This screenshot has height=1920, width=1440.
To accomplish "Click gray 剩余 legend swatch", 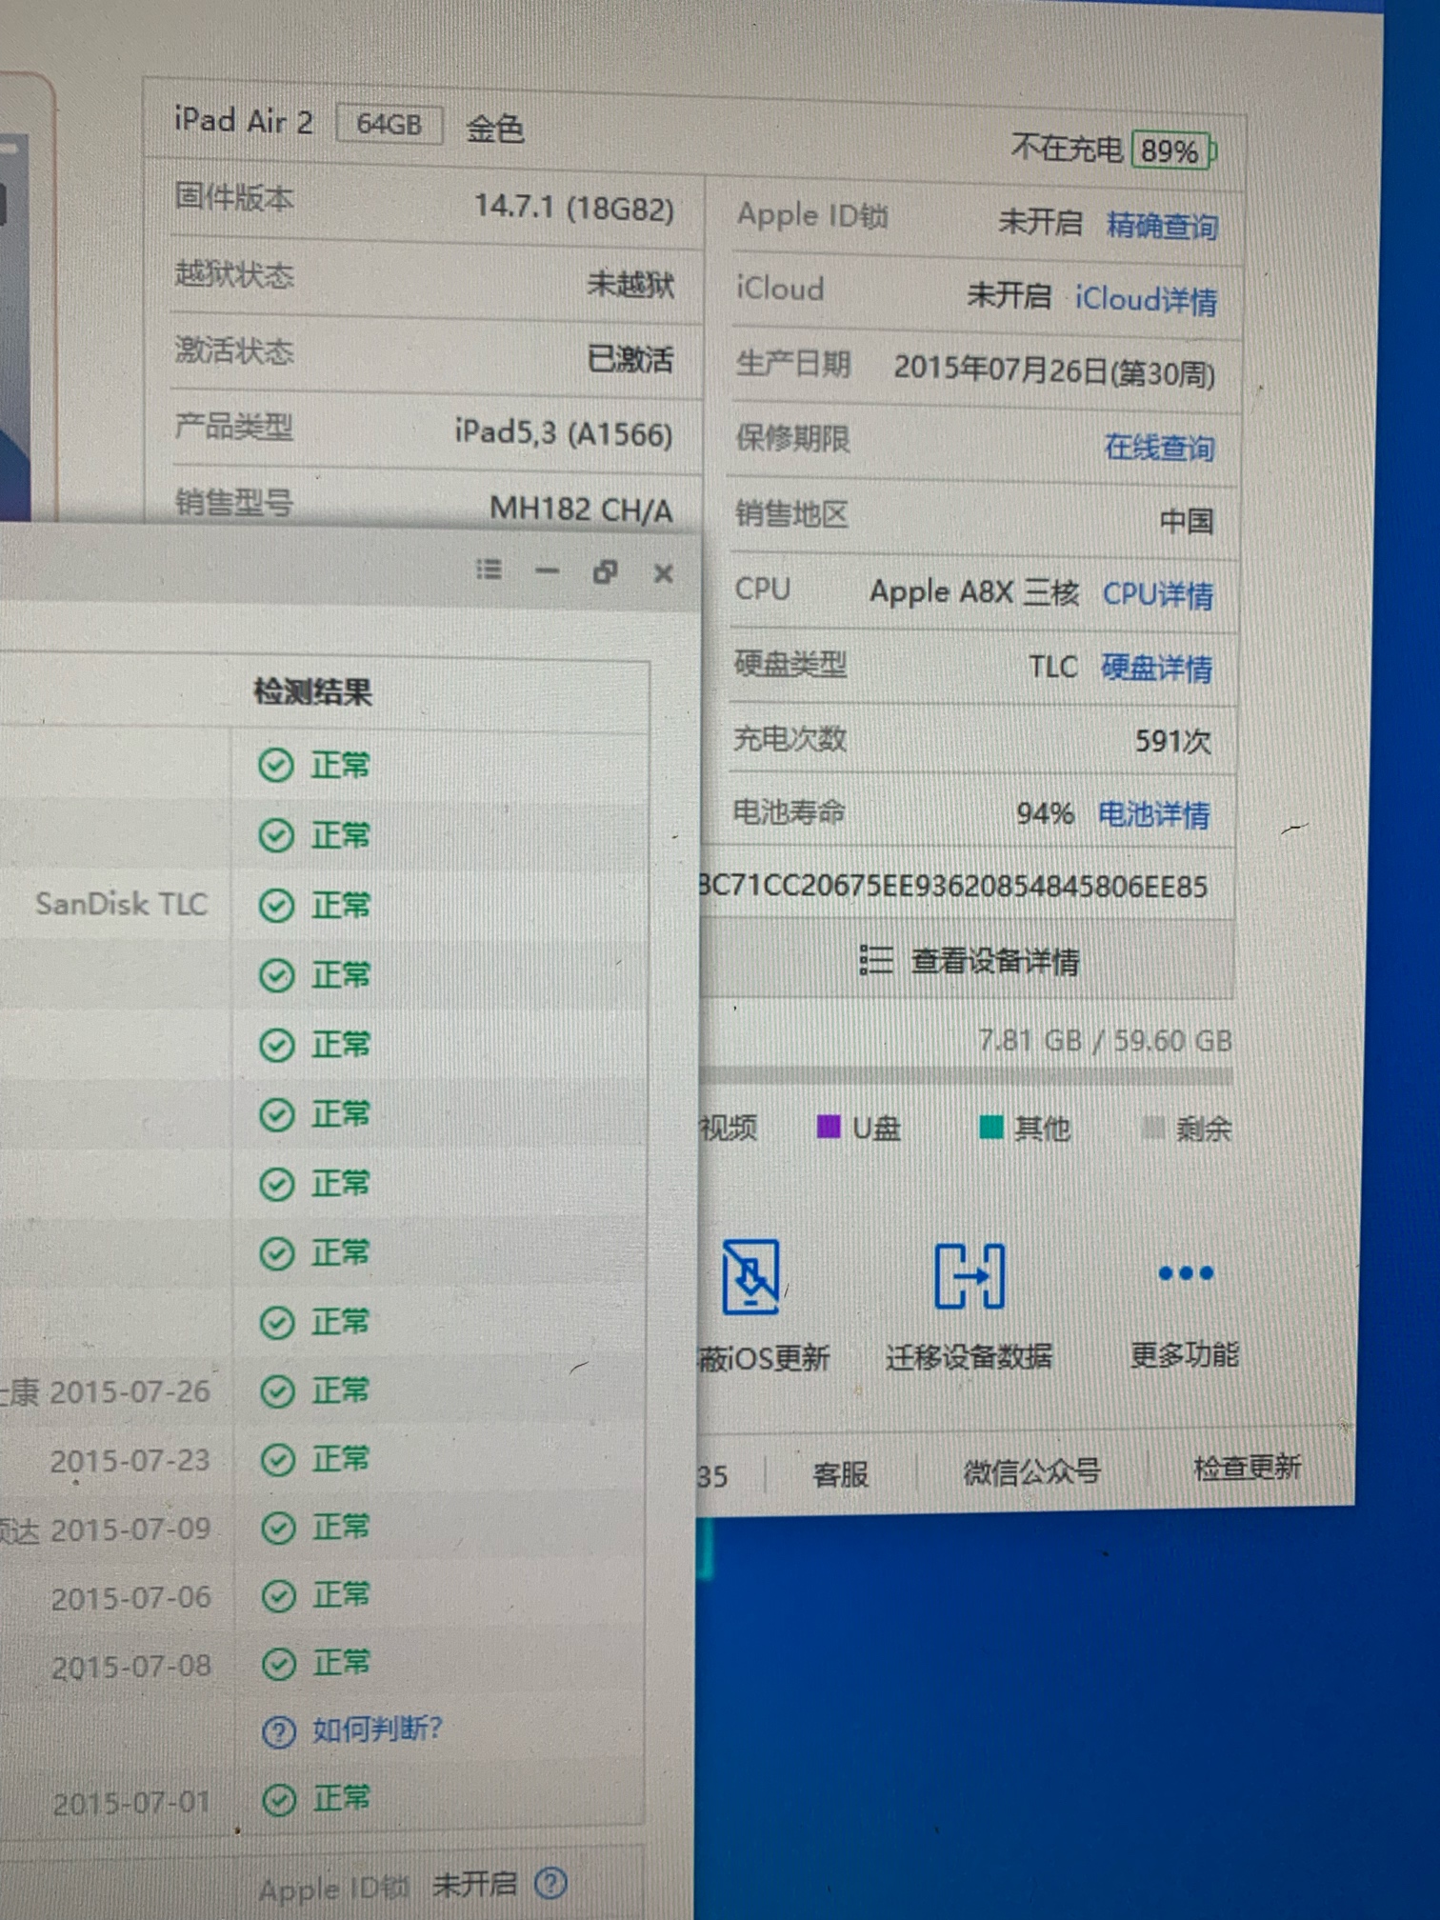I will click(x=1152, y=1129).
